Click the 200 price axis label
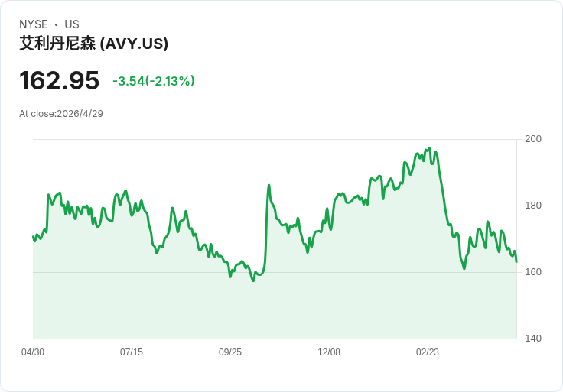 pyautogui.click(x=533, y=139)
